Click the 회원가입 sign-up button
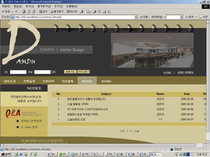Screen dimensions: 210x157 (x=70, y=72)
